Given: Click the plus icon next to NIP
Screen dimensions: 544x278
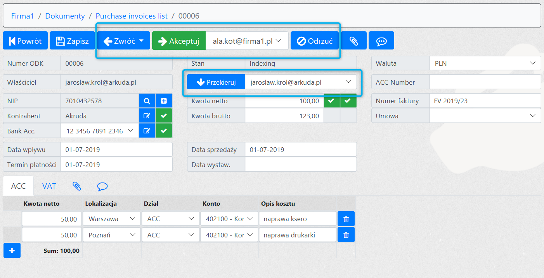Looking at the screenshot, I should [164, 101].
